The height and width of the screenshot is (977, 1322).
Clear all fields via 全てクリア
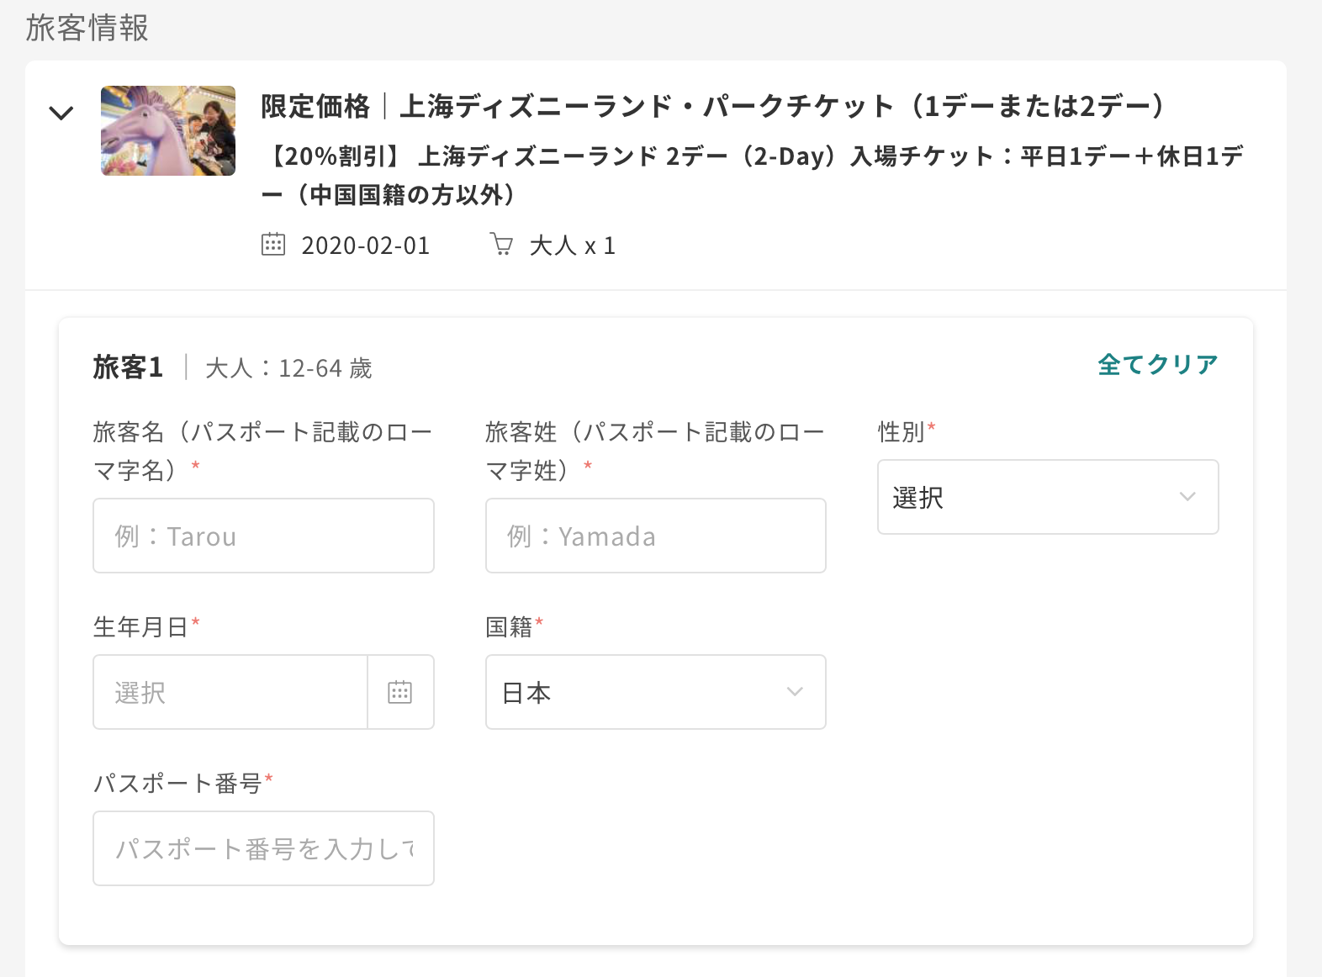(x=1158, y=365)
